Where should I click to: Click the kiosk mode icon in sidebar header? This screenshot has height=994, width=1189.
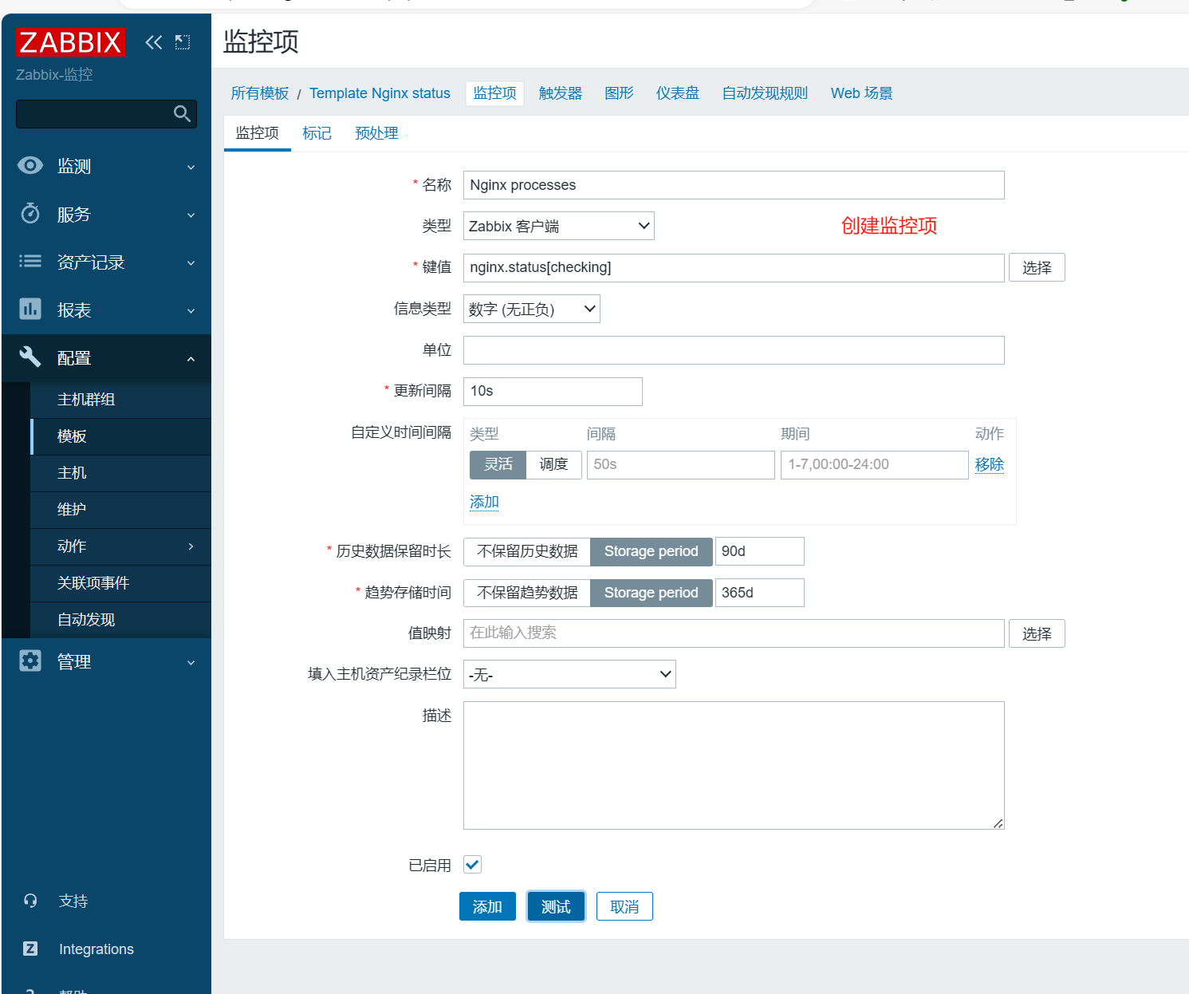183,42
